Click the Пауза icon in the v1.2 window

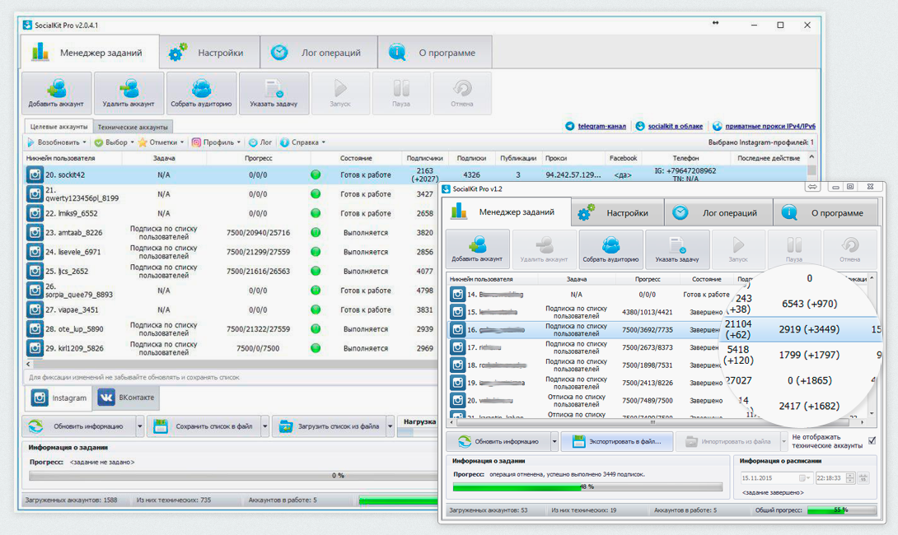pyautogui.click(x=793, y=245)
